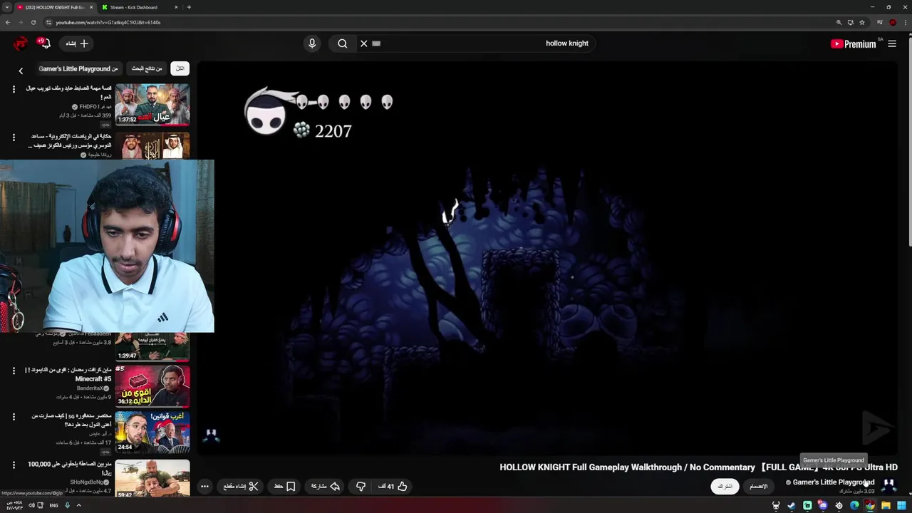The image size is (912, 513).
Task: Open a new browser tab
Action: click(x=189, y=7)
